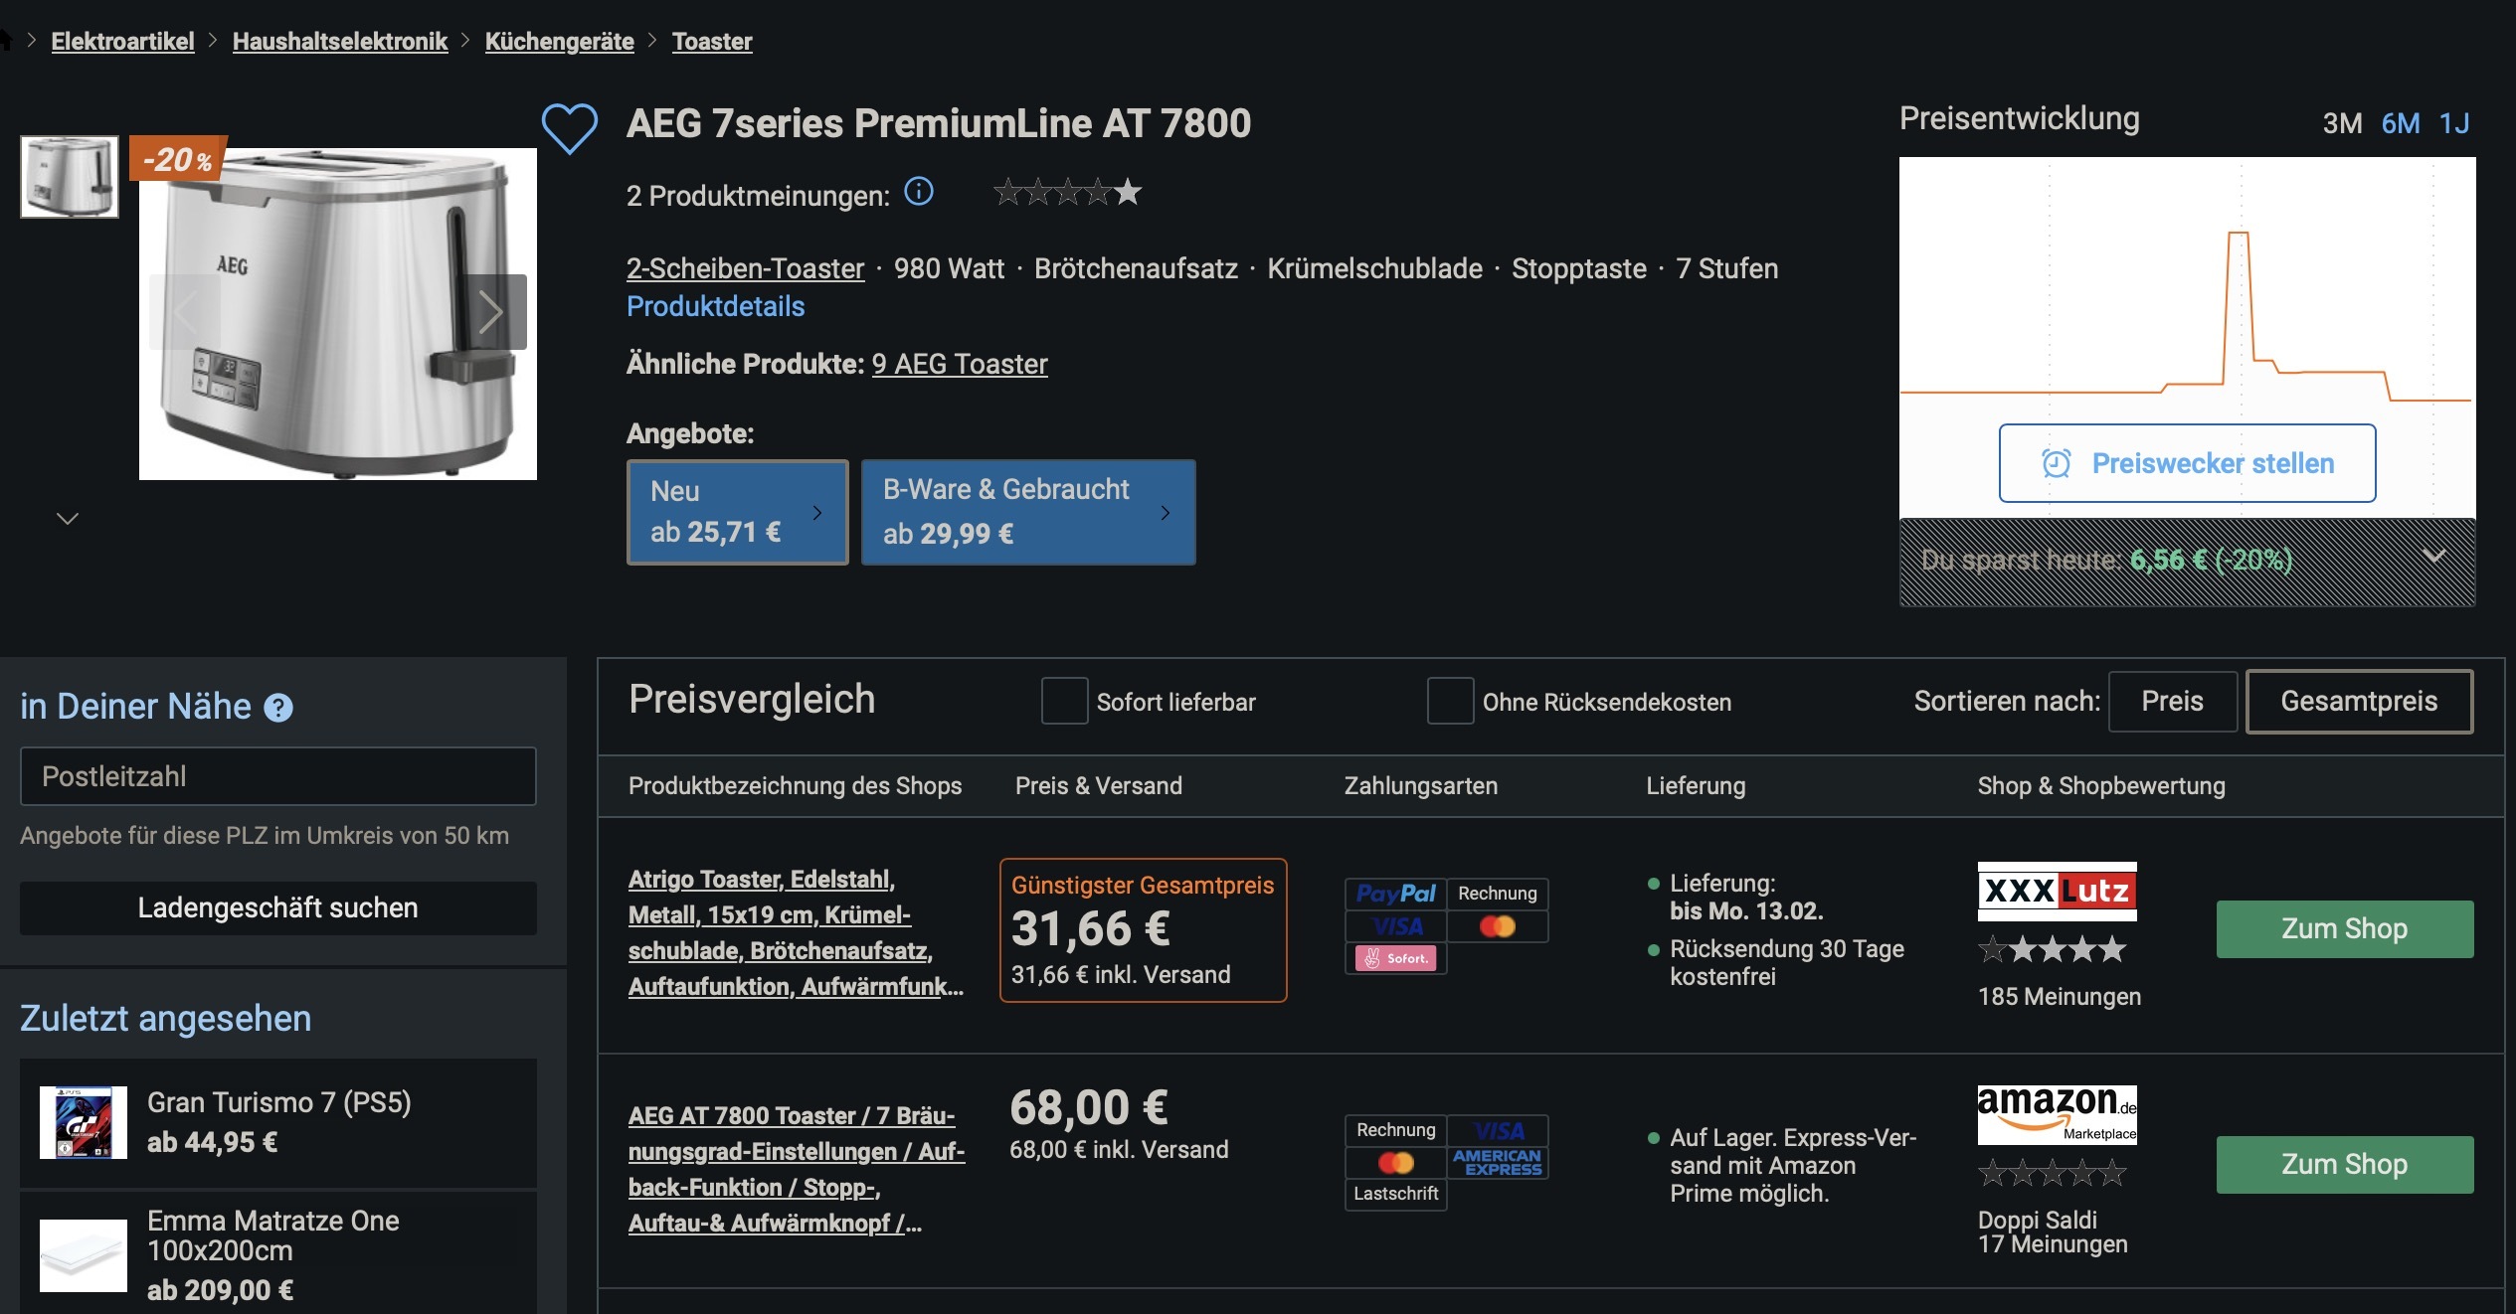
Task: Expand the Du sparst heute savings panel
Action: (x=2432, y=558)
